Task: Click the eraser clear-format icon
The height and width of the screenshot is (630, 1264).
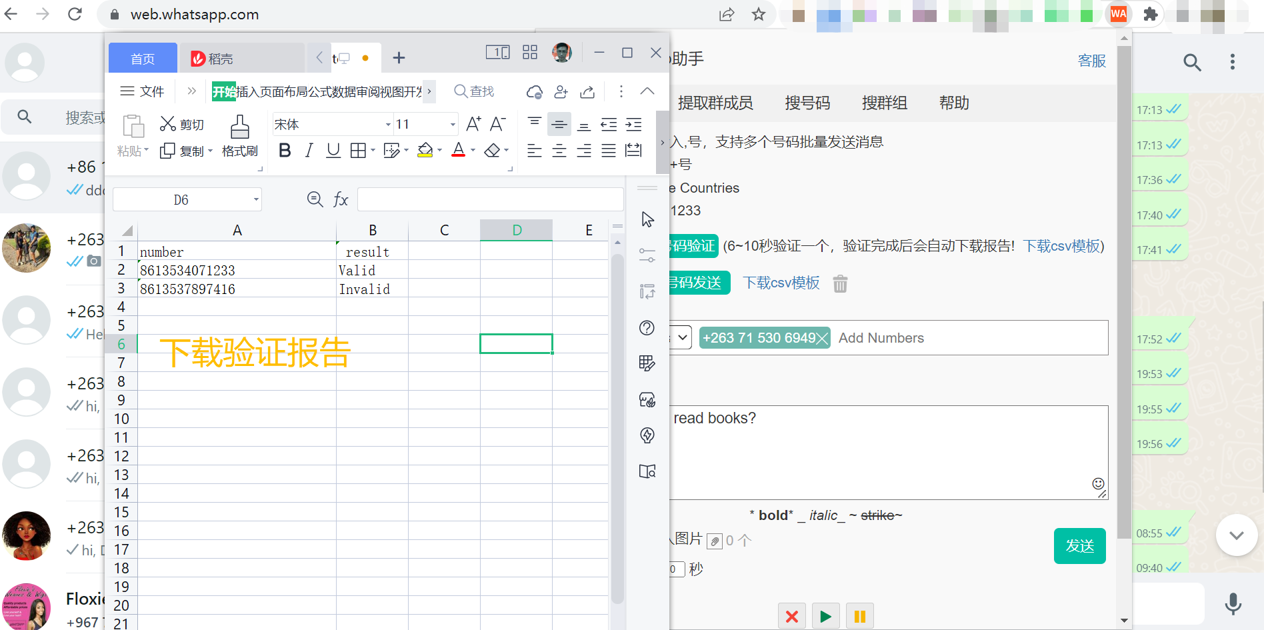Action: pyautogui.click(x=492, y=151)
